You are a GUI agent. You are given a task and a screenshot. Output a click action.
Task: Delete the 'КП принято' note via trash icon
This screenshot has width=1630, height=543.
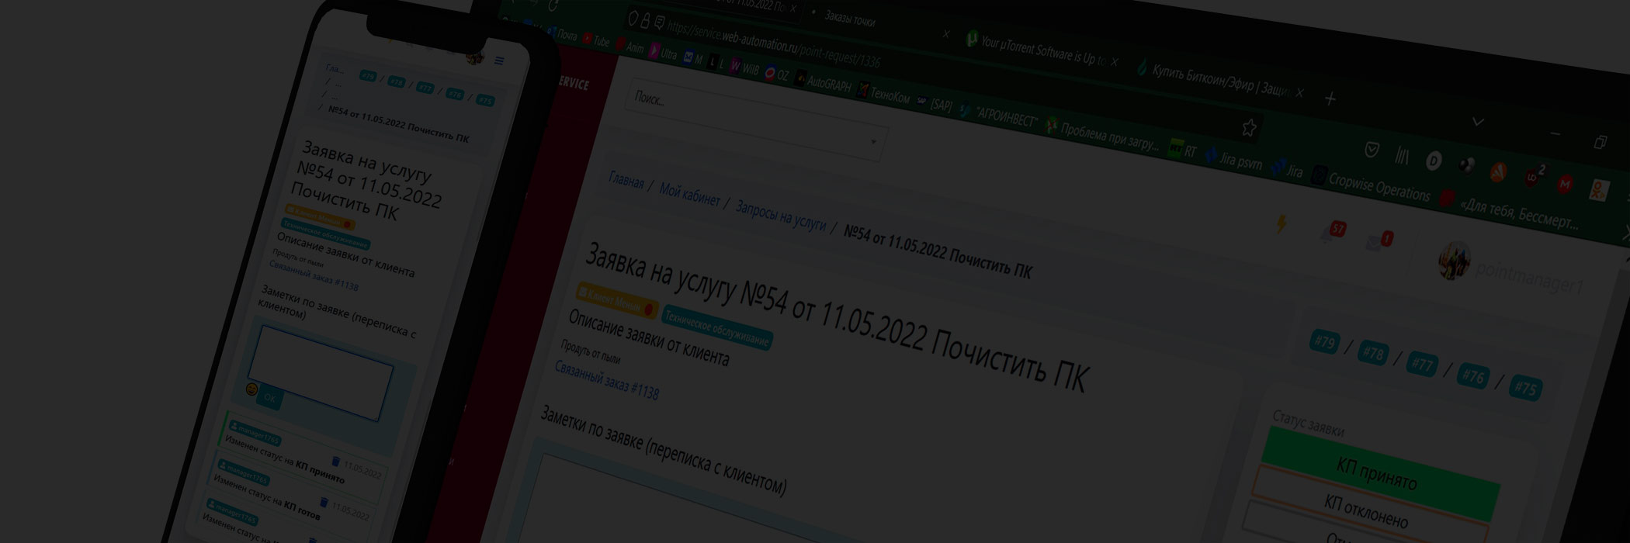pos(336,462)
